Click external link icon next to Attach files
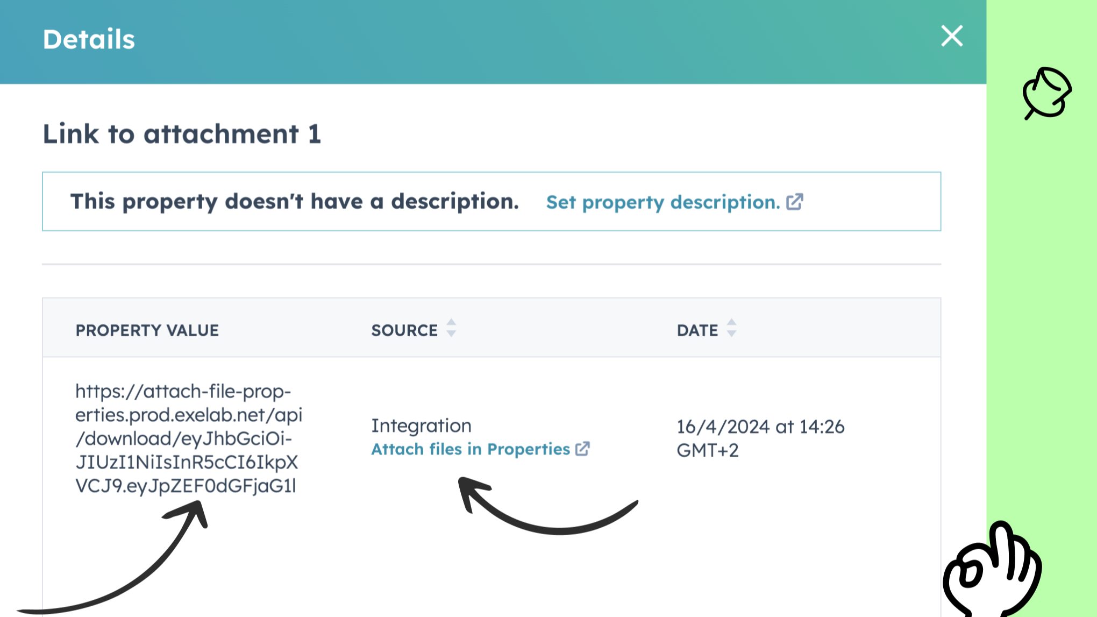This screenshot has height=617, width=1097. (582, 449)
